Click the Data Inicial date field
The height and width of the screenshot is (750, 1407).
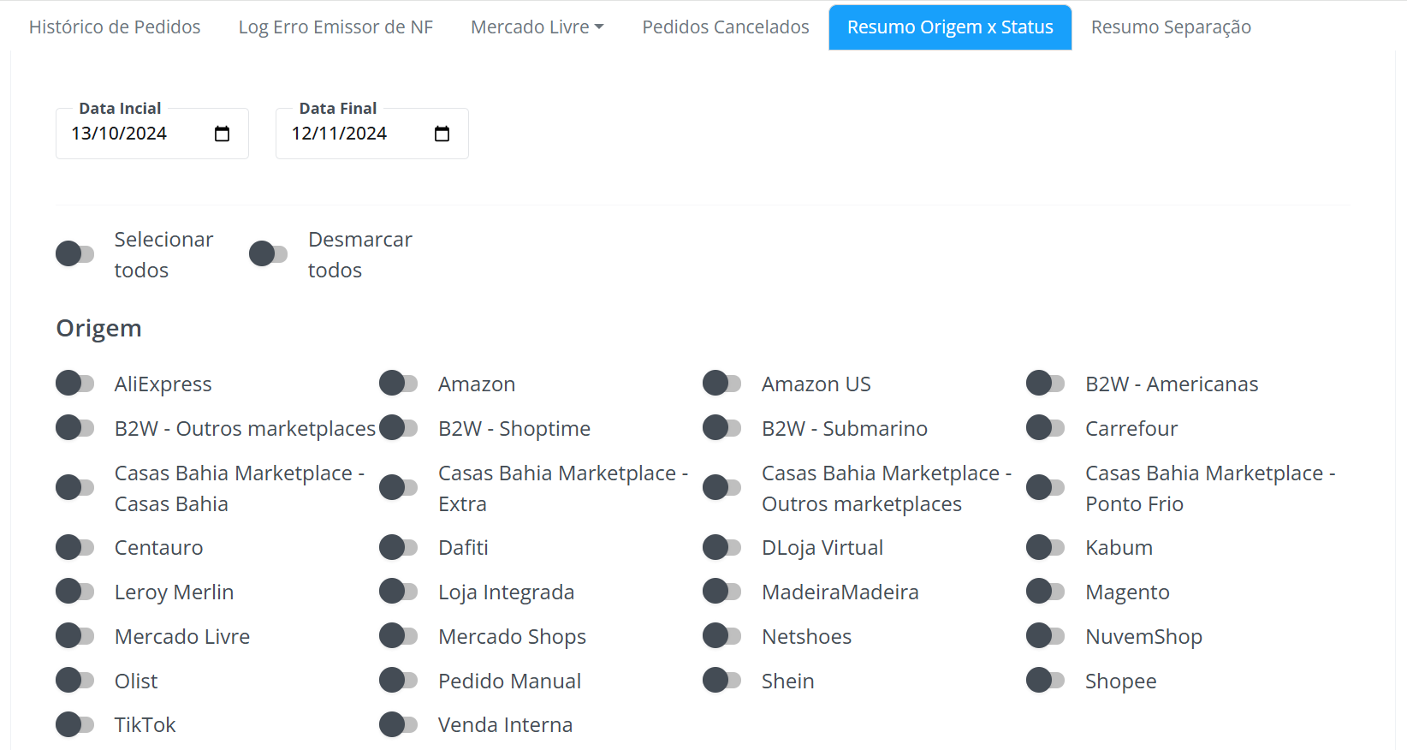pyautogui.click(x=152, y=134)
